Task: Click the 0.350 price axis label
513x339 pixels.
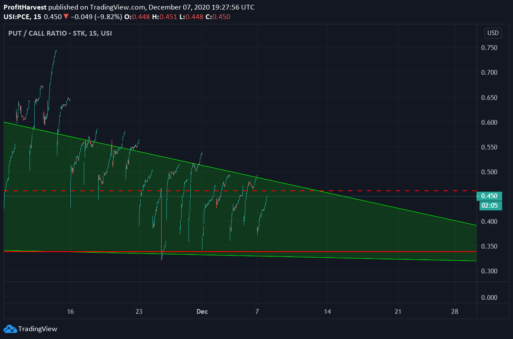Action: 489,246
